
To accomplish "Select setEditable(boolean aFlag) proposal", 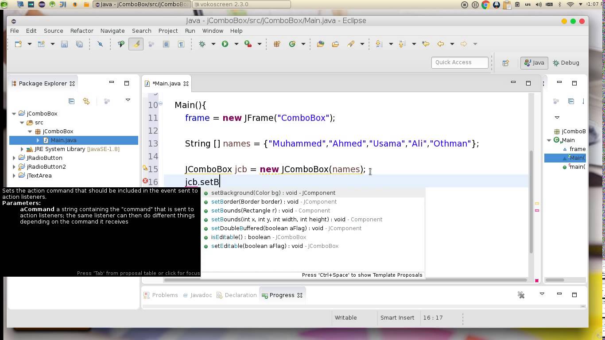I will [313, 246].
